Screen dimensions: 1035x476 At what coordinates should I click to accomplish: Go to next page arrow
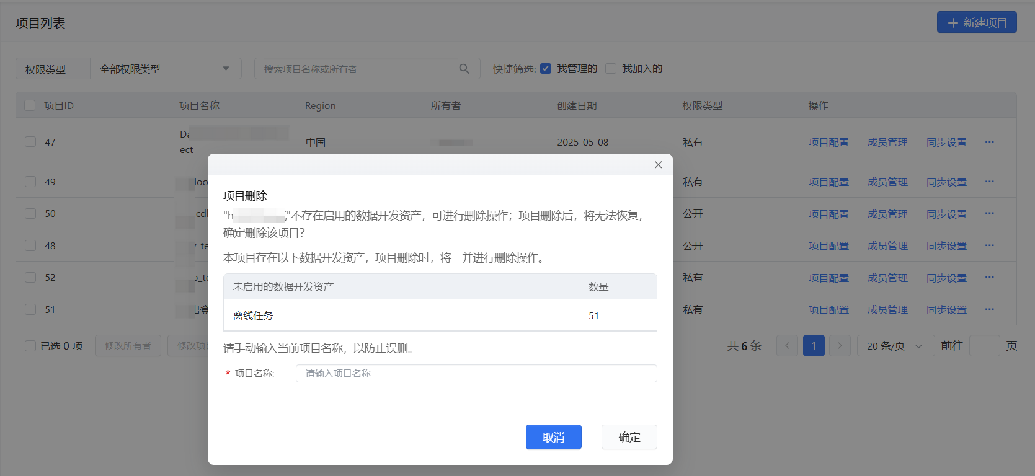(840, 346)
